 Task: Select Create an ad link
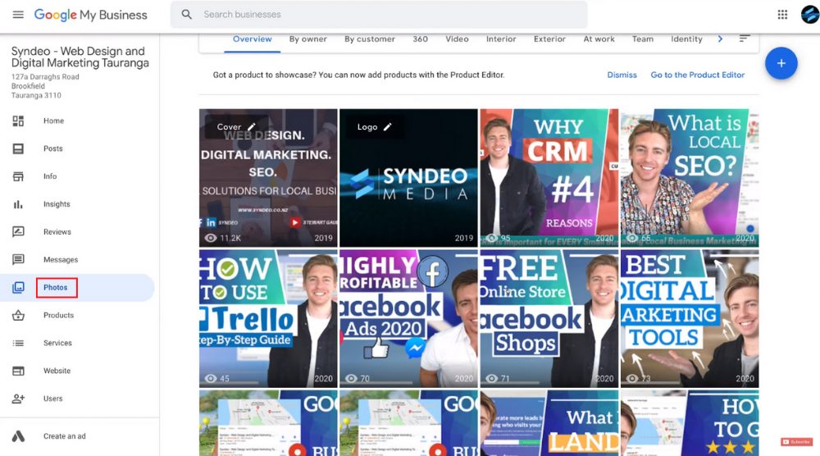click(x=64, y=436)
